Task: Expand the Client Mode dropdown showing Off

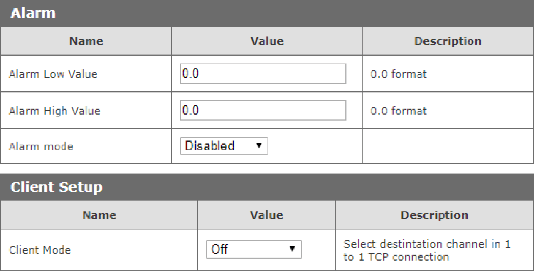Action: pyautogui.click(x=253, y=249)
